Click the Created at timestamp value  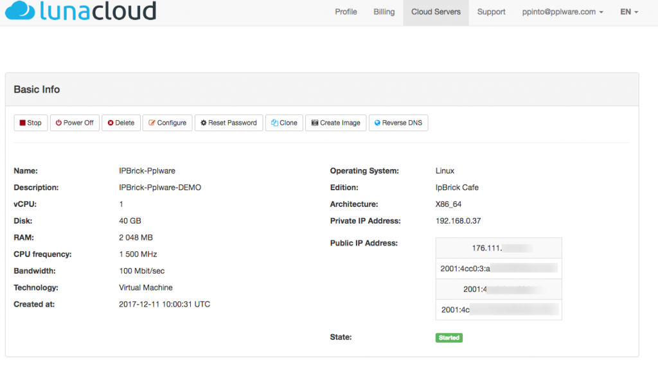(164, 305)
